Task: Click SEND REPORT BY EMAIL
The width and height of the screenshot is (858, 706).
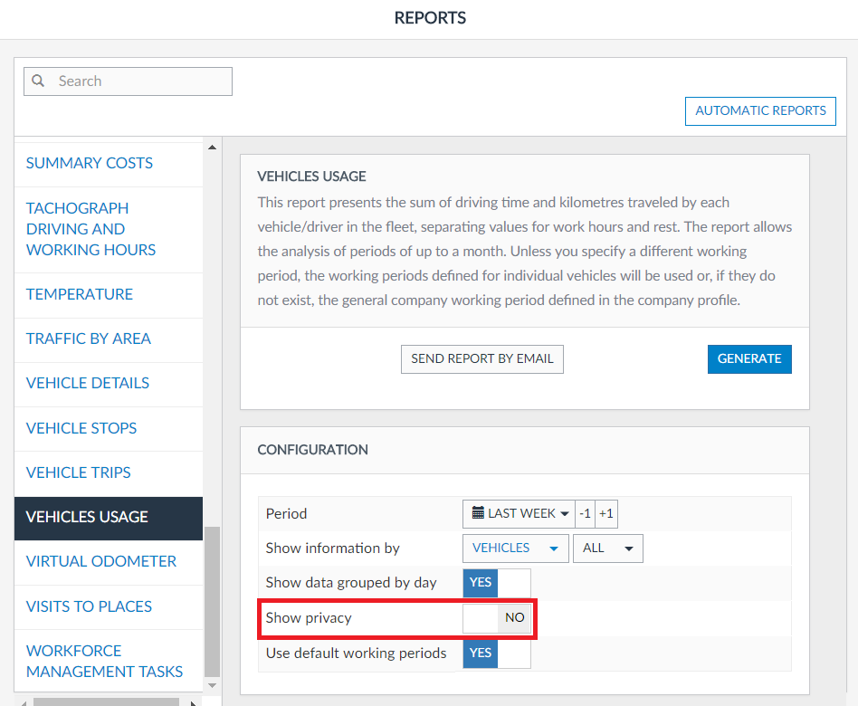Action: point(481,358)
